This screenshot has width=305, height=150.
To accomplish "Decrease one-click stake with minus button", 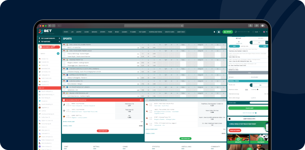I will 251,42.
